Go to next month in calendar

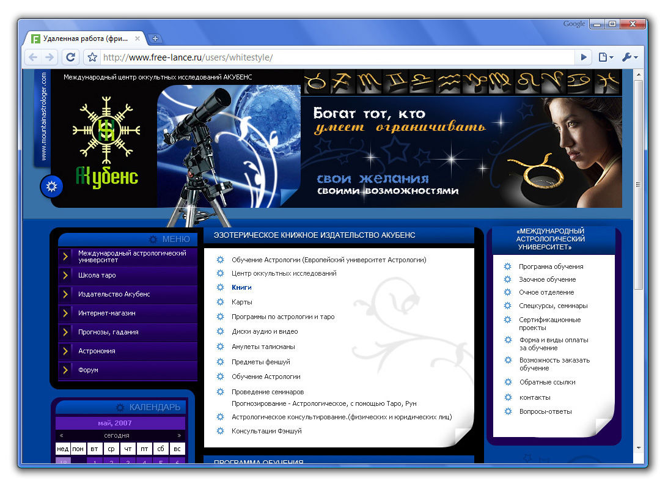point(179,435)
